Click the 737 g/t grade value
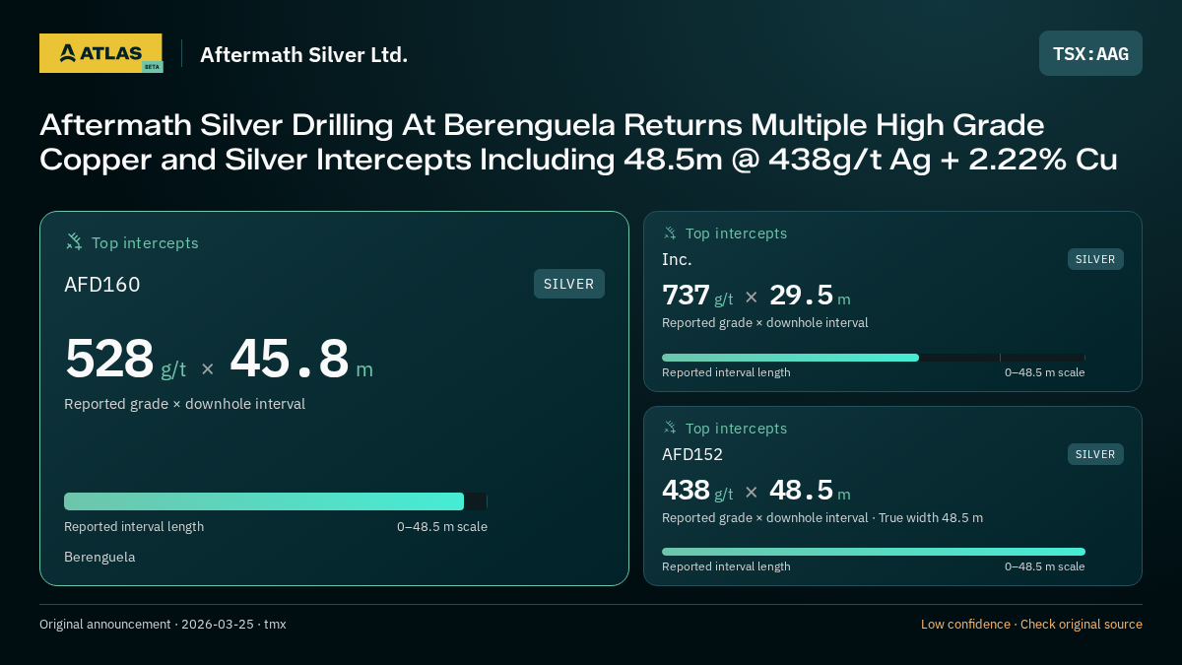1182x665 pixels. 697,296
